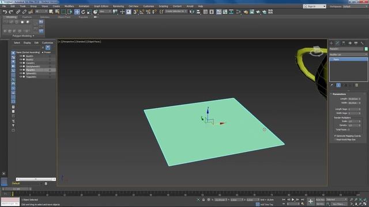Open Scene Explorer Display menu
The image size is (369, 207).
(x=27, y=43)
